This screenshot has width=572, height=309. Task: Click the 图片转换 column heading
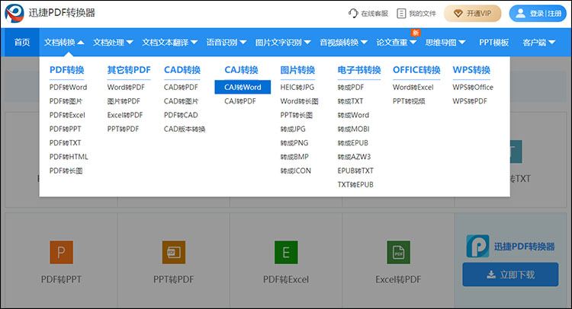(297, 70)
